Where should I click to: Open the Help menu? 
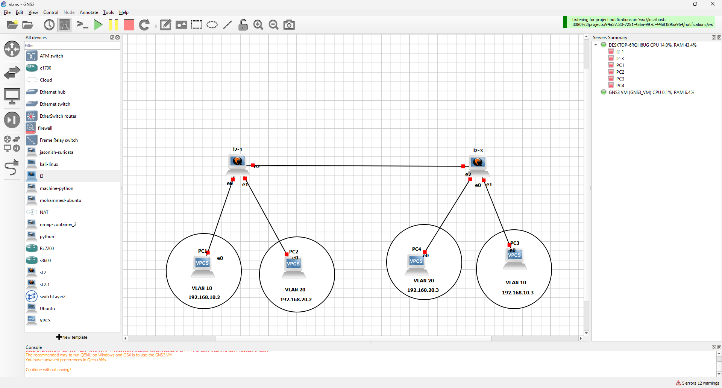[x=124, y=12]
